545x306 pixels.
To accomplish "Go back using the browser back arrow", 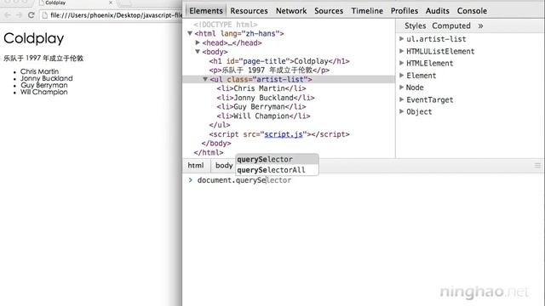I will pyautogui.click(x=8, y=15).
